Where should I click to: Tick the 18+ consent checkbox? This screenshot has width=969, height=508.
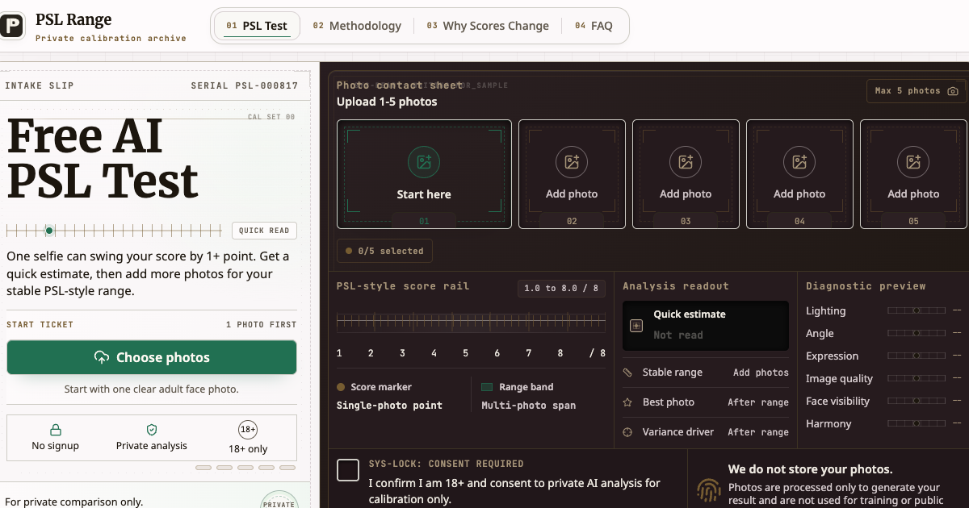pos(348,470)
